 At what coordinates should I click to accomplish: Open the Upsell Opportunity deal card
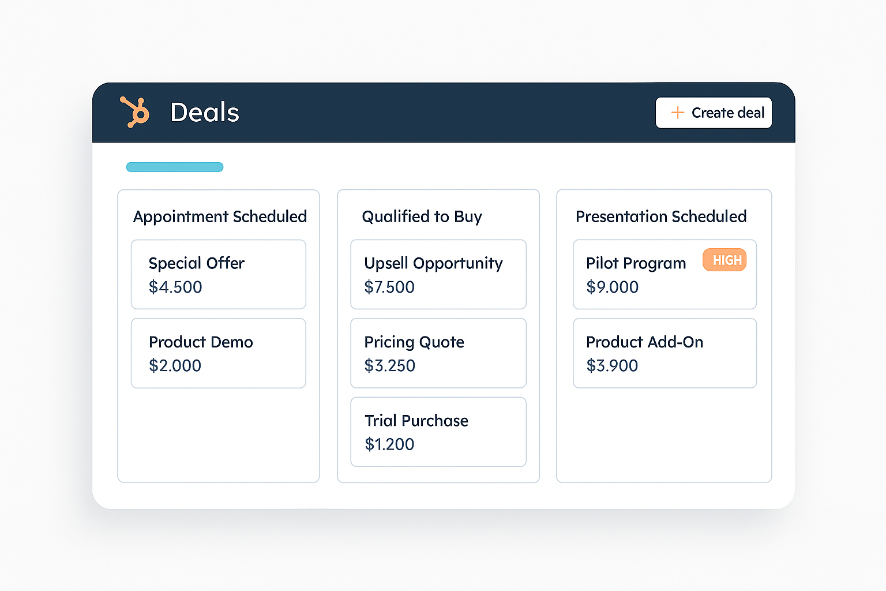tap(438, 275)
